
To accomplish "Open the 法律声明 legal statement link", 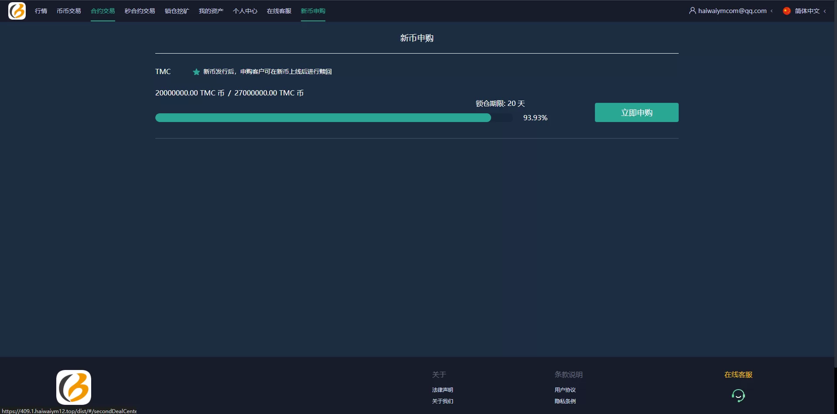I will tap(442, 390).
